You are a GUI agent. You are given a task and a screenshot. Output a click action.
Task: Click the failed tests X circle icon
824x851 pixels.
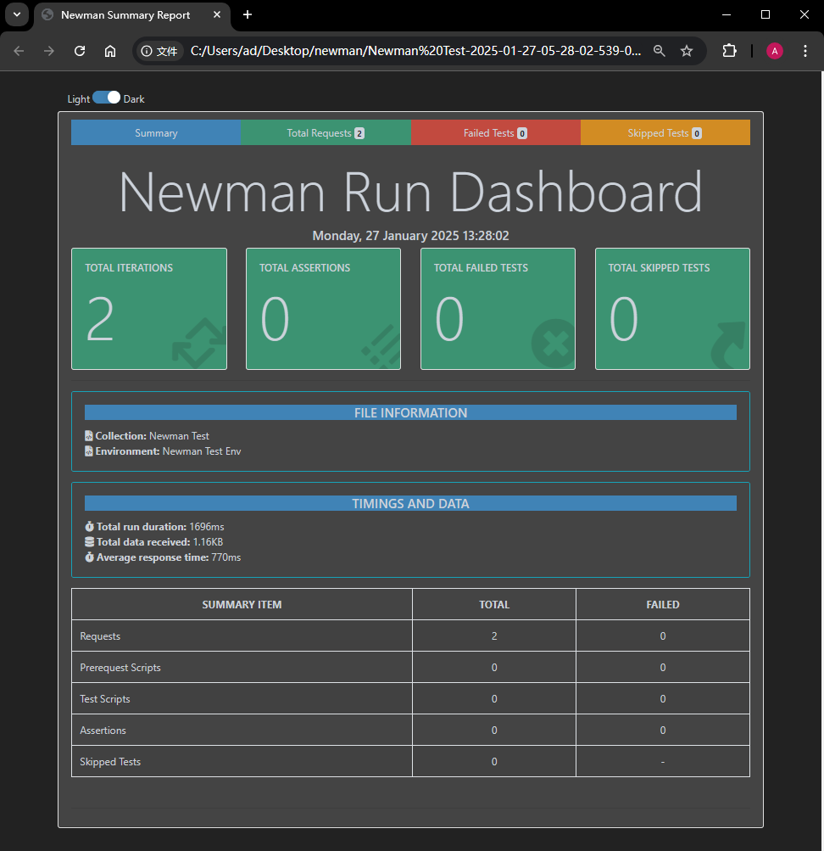(x=554, y=344)
